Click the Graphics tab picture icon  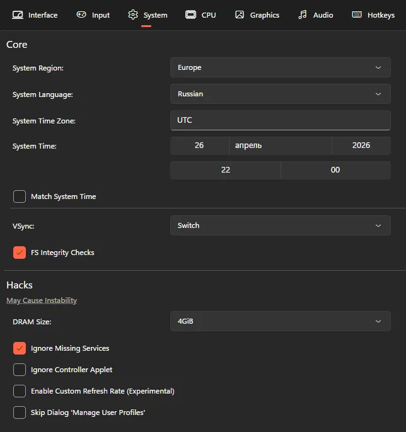[x=240, y=14]
